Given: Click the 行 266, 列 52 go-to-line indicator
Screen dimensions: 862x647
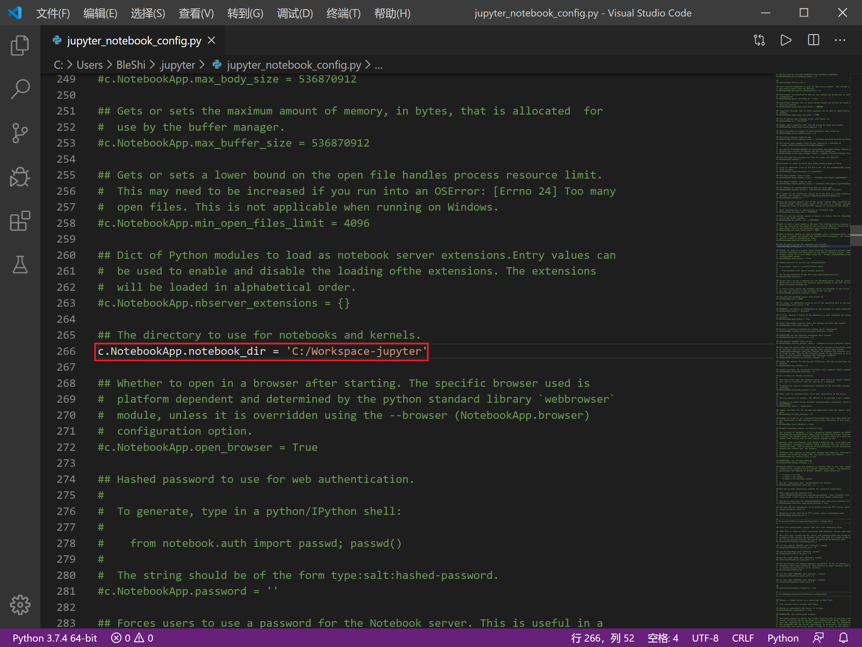Looking at the screenshot, I should click(x=602, y=638).
